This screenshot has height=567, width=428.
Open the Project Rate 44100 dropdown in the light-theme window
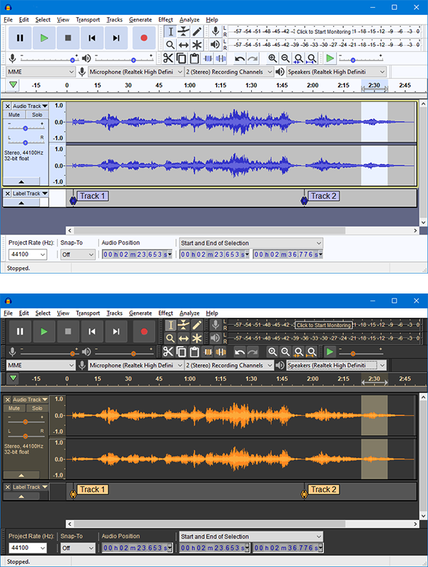[28, 254]
